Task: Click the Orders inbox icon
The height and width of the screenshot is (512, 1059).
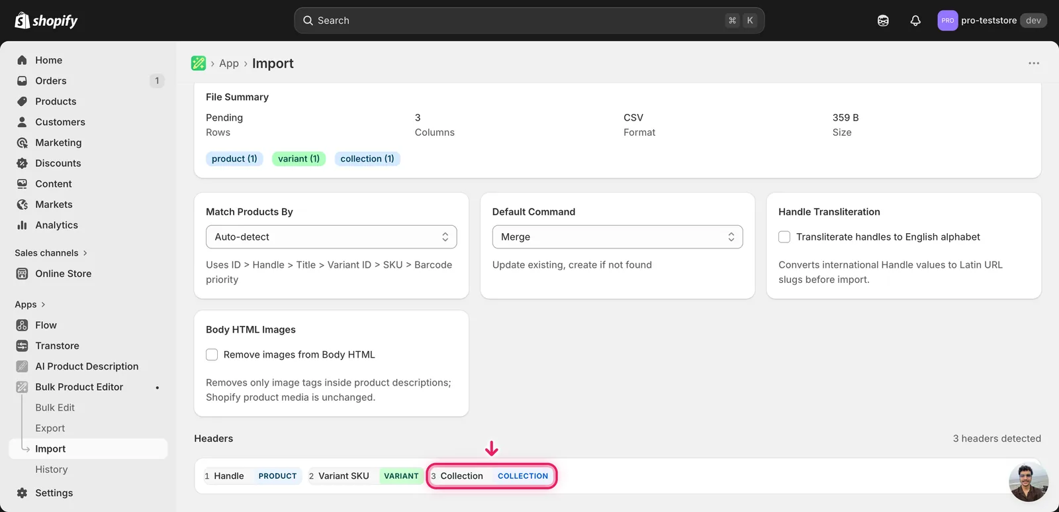Action: click(x=22, y=81)
